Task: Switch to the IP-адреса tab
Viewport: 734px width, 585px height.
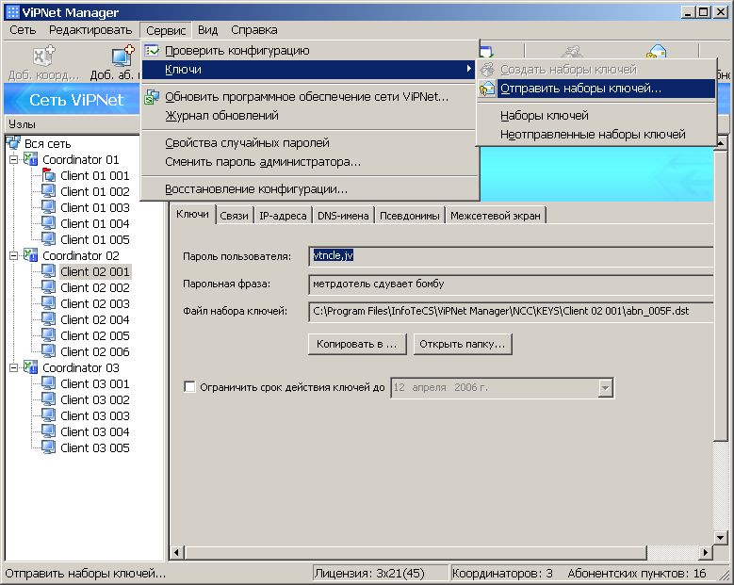Action: tap(283, 216)
